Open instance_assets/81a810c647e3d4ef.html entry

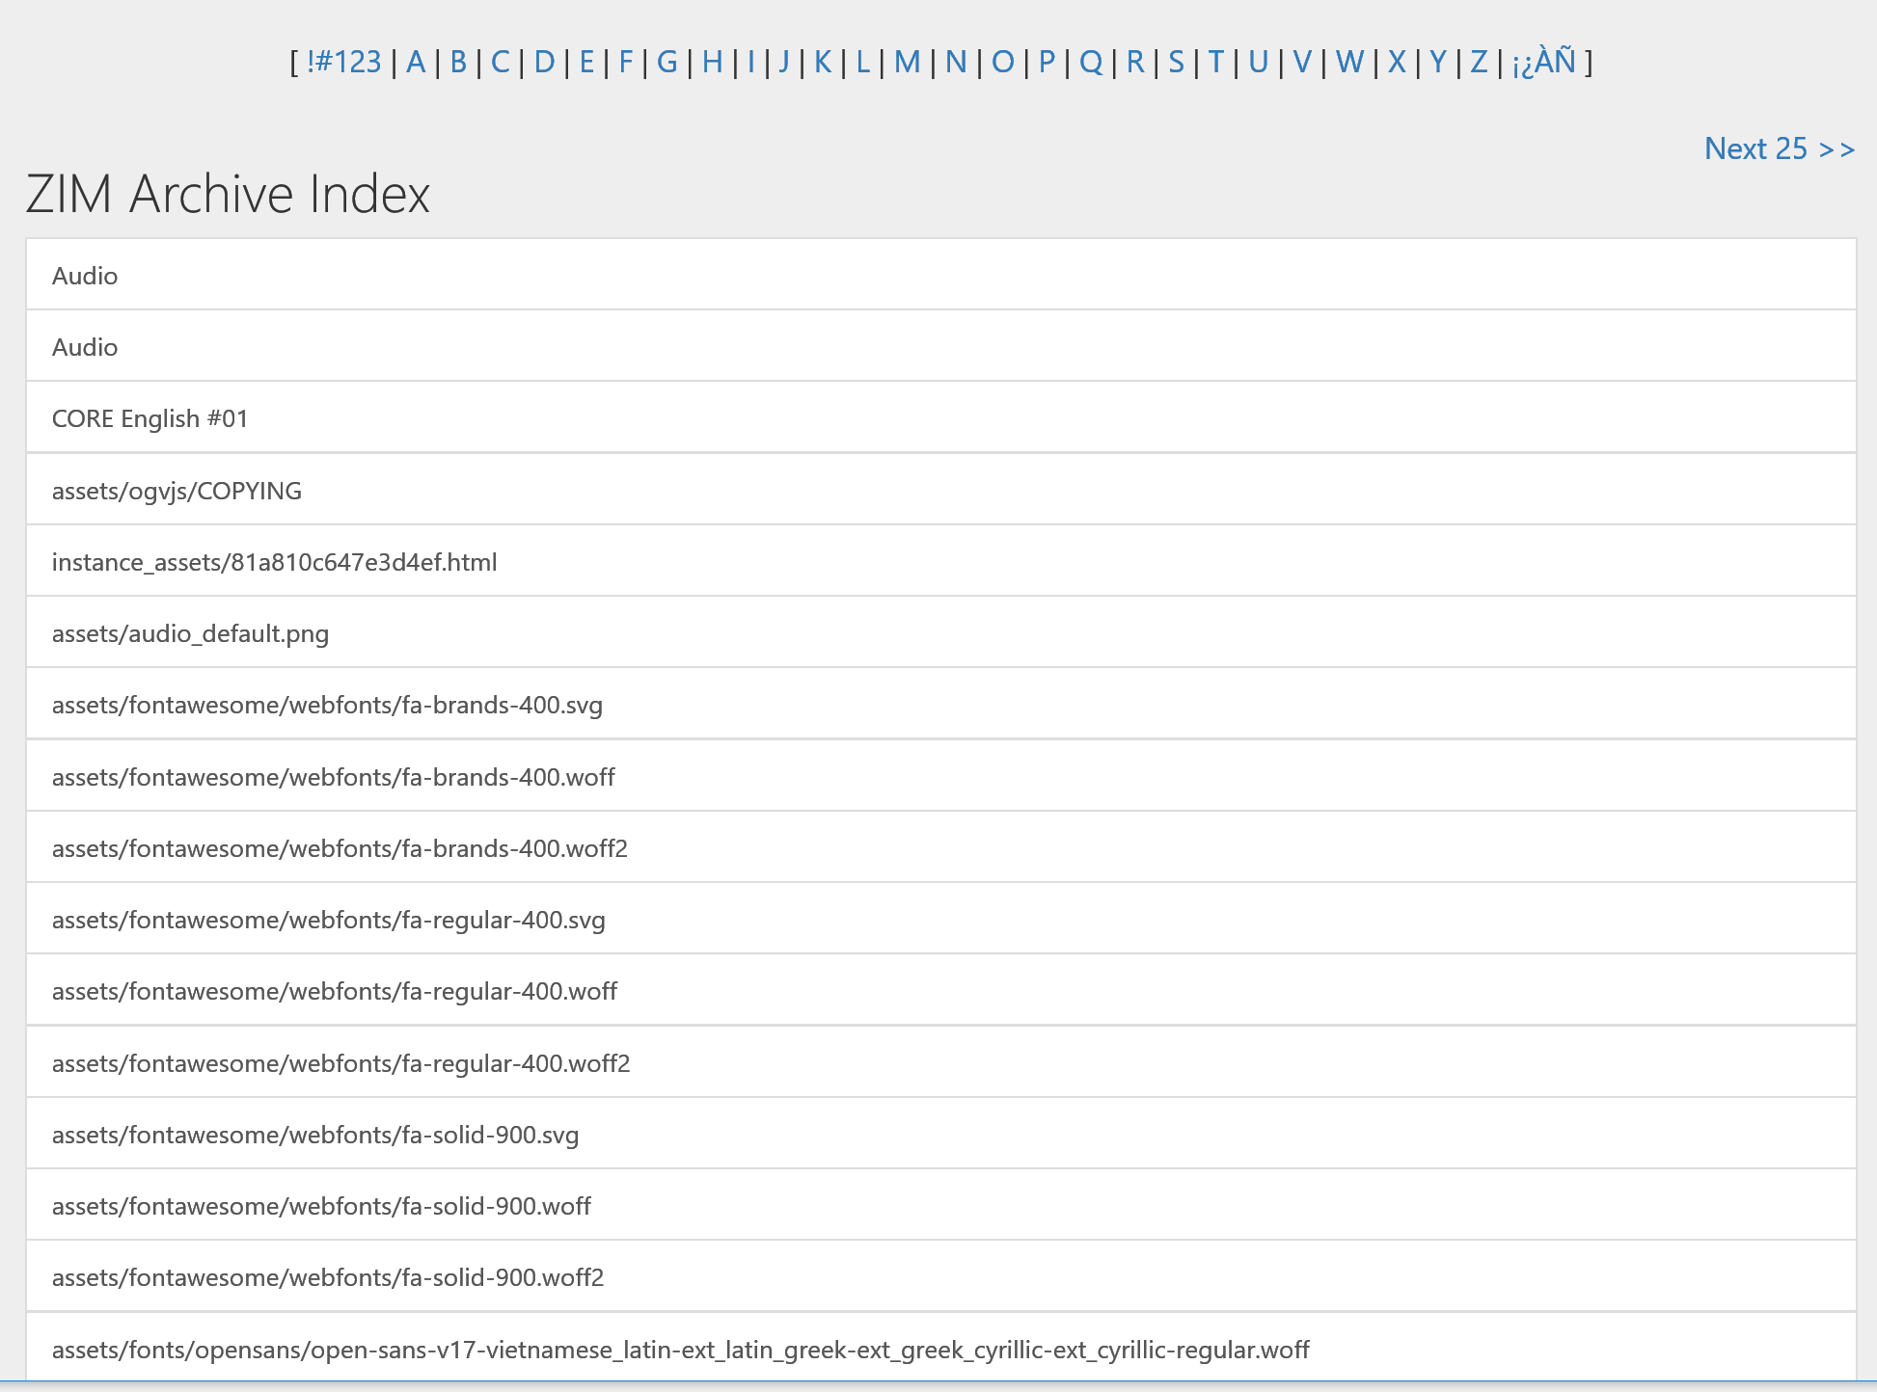[274, 562]
